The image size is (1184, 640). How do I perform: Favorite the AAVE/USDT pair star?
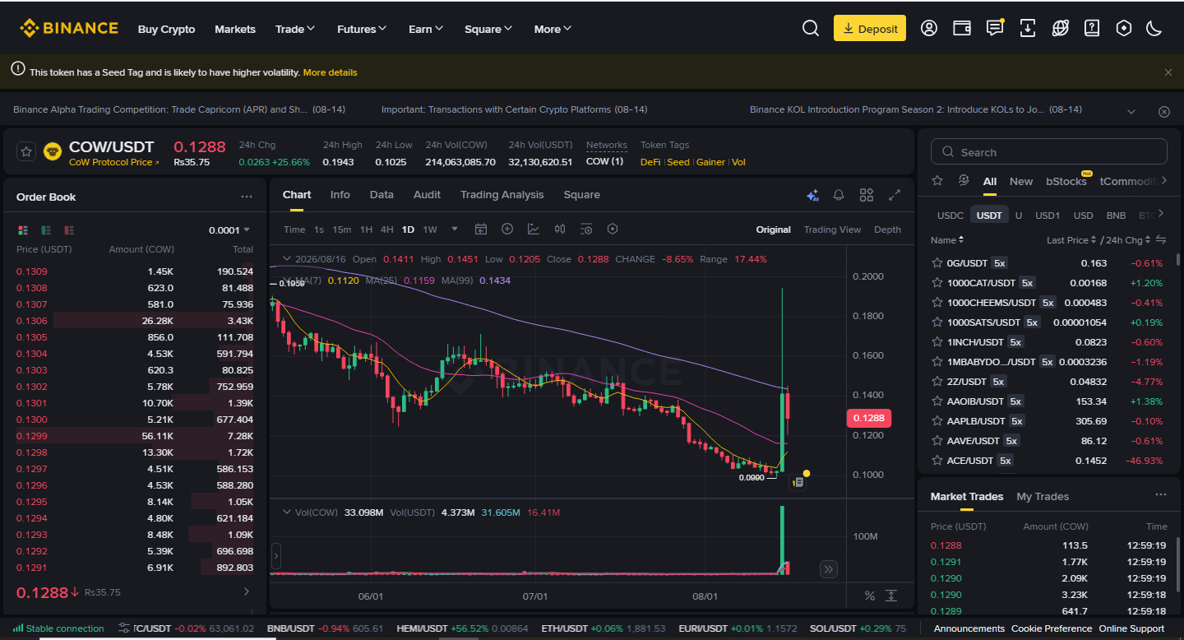pos(937,441)
